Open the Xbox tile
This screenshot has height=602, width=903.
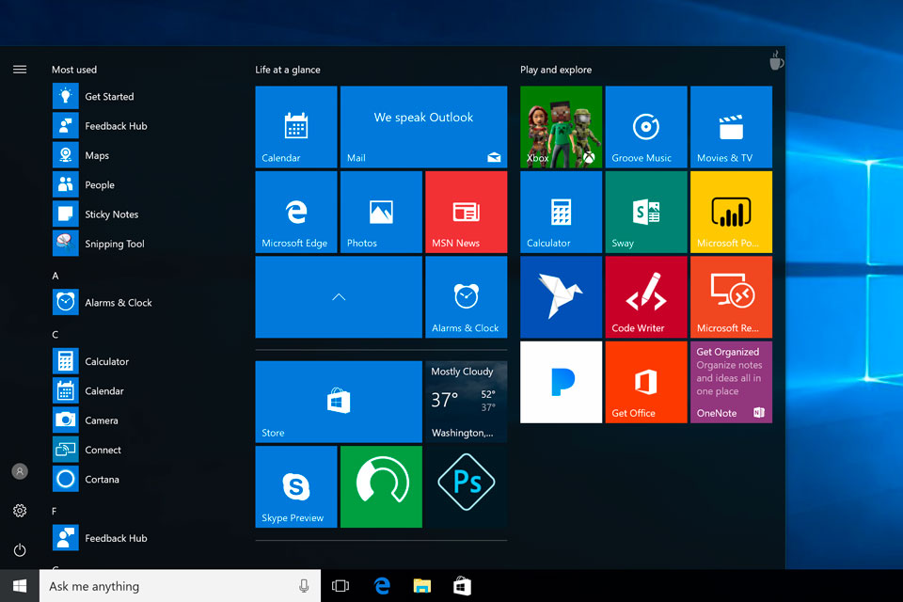(561, 127)
